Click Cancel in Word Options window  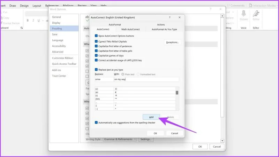(x=217, y=147)
